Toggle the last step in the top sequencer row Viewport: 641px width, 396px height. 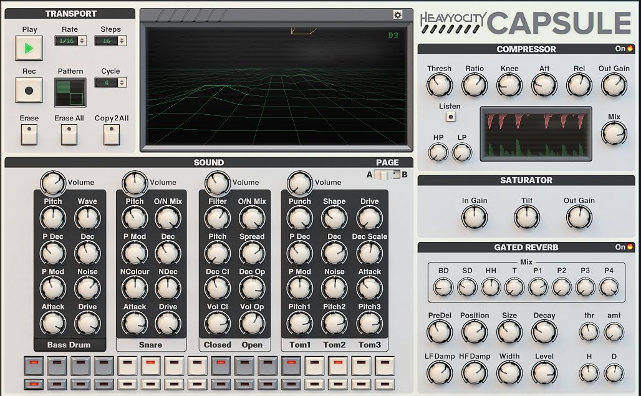385,366
